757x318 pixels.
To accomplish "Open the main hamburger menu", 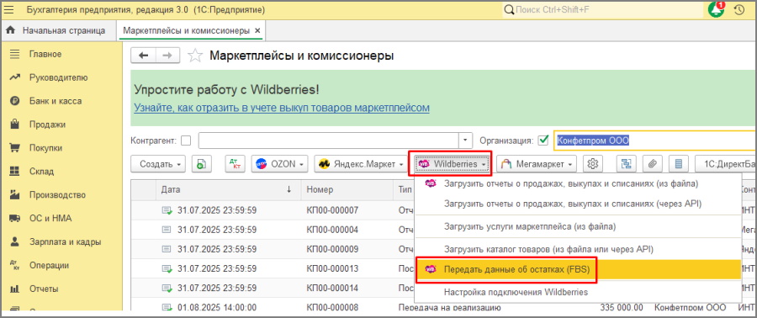I will point(8,9).
